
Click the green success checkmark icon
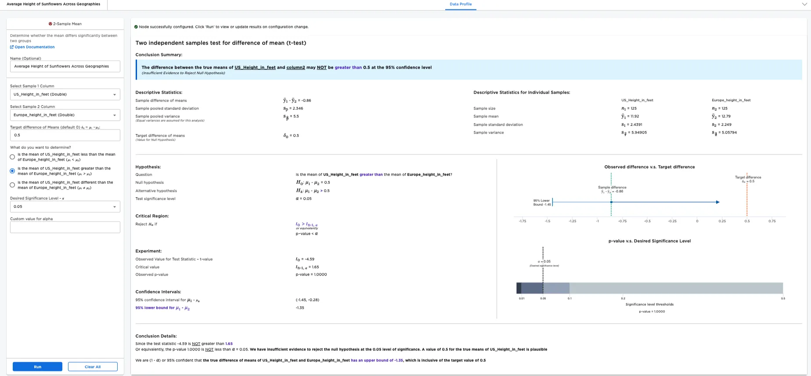(x=136, y=27)
